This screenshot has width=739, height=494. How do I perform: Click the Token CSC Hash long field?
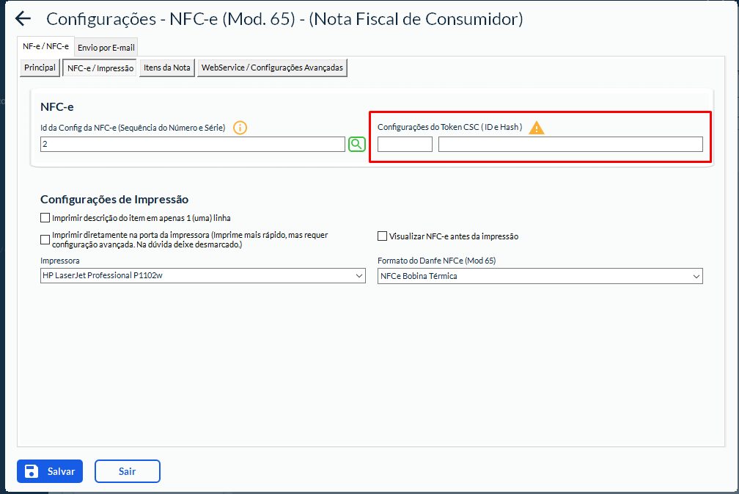point(570,145)
